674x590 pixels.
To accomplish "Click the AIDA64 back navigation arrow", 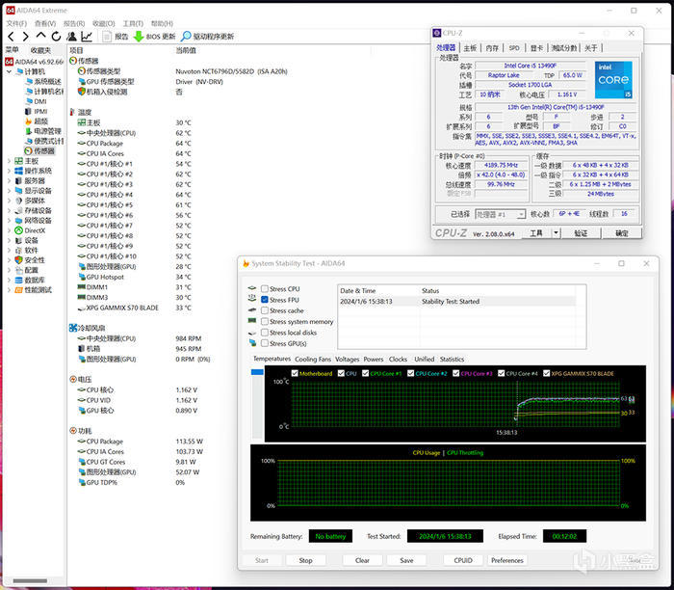I will (x=11, y=37).
